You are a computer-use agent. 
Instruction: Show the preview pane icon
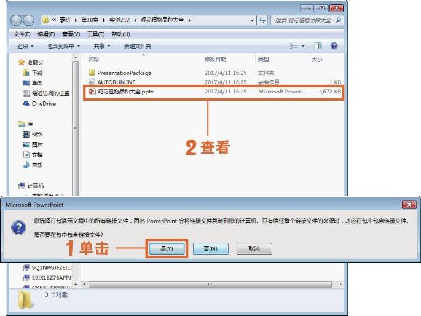pyautogui.click(x=318, y=46)
